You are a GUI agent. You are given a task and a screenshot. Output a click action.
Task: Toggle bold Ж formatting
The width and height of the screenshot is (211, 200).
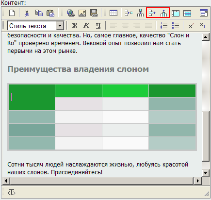pos(75,26)
